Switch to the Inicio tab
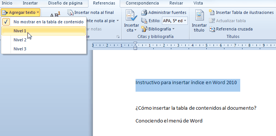The height and width of the screenshot is (136, 276). tap(7, 3)
